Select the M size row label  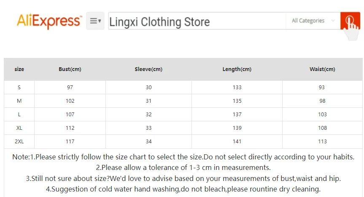click(x=19, y=101)
